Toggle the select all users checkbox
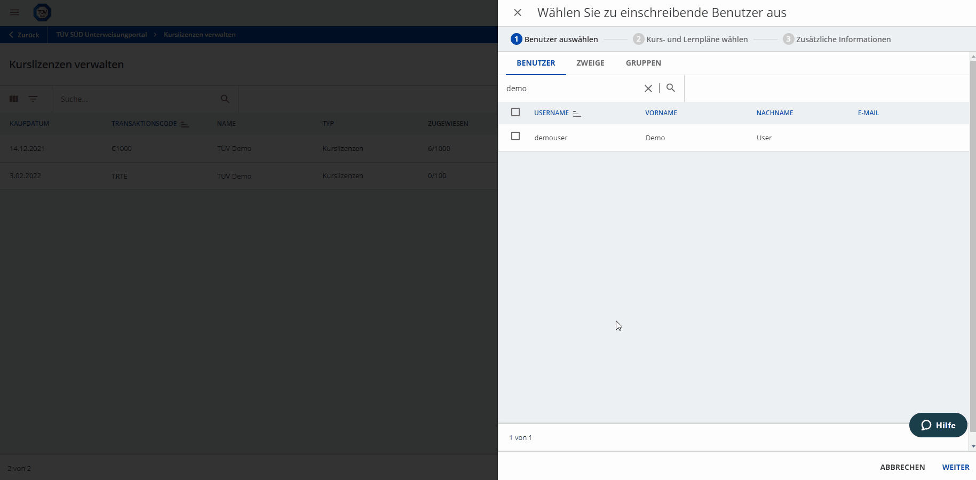Viewport: 976px width, 480px height. pos(515,112)
